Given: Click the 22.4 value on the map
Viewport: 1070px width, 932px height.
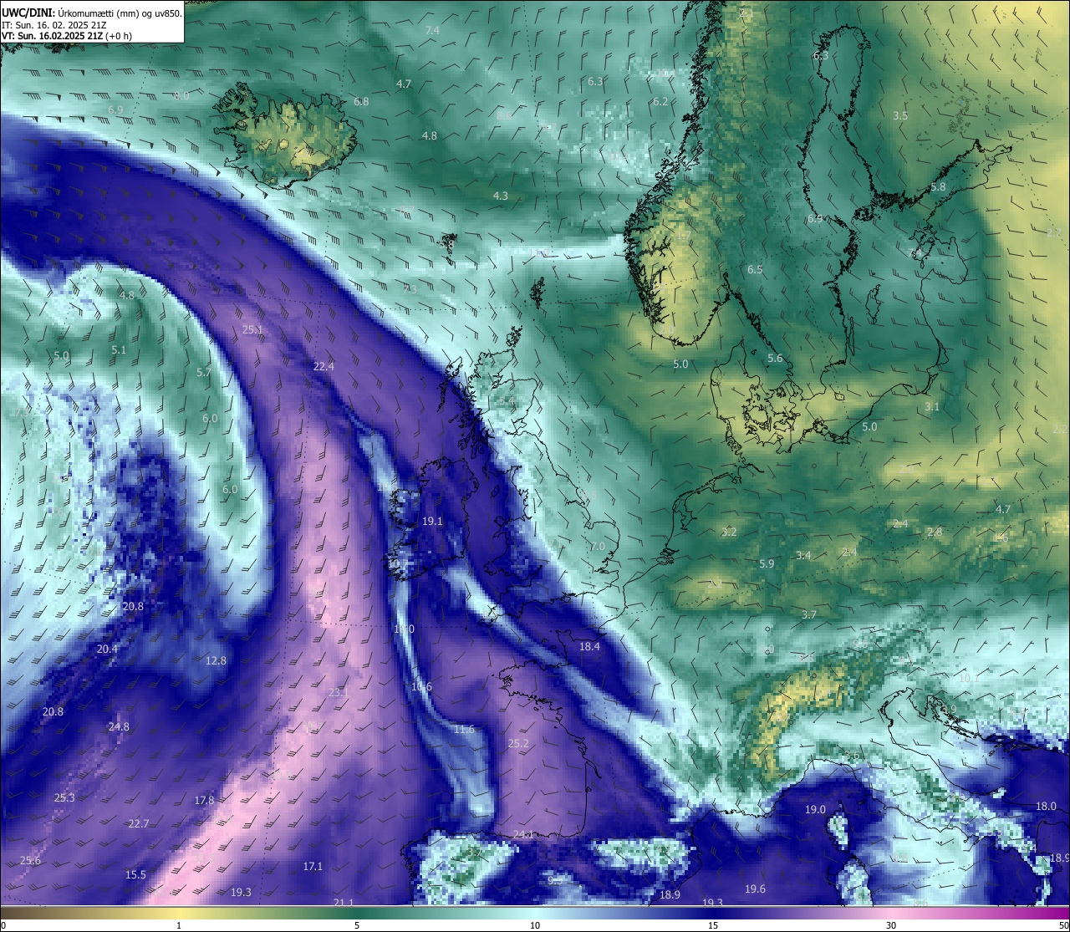Looking at the screenshot, I should pos(324,367).
